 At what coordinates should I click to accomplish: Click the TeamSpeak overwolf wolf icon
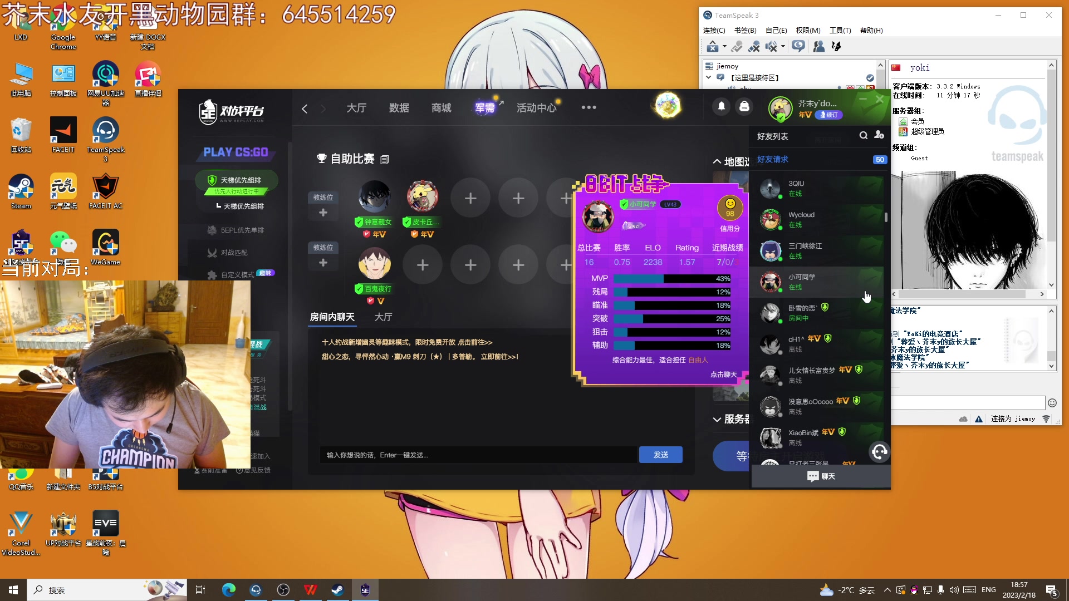tap(836, 47)
